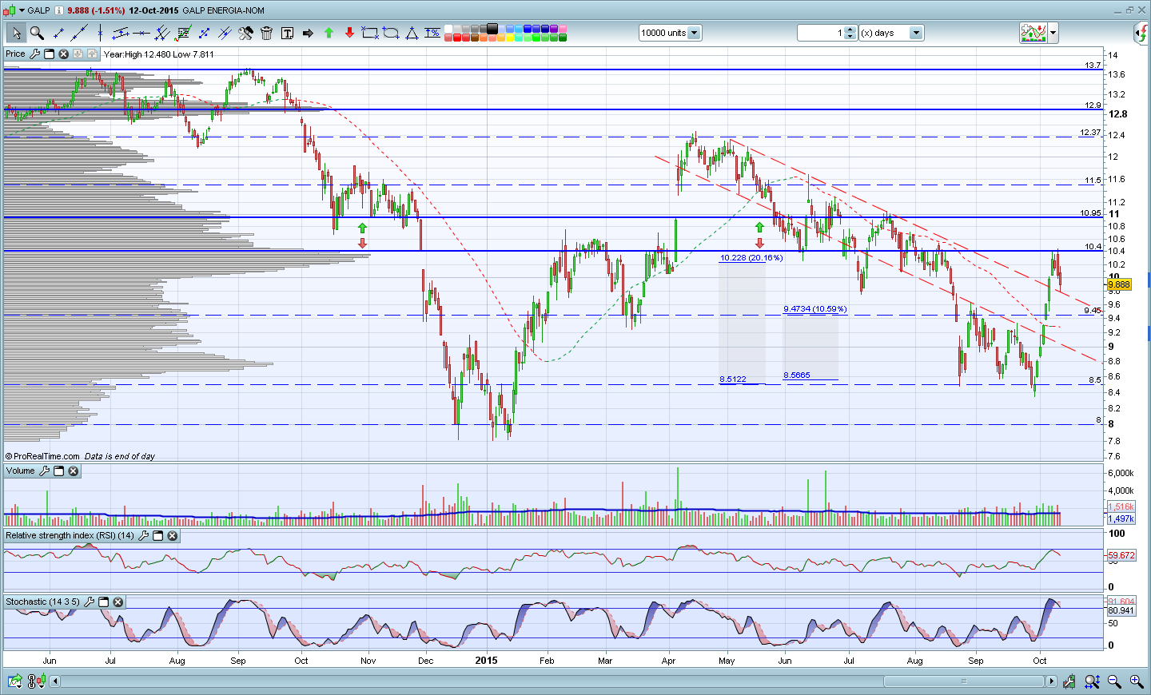Image resolution: width=1151 pixels, height=695 pixels.
Task: Select the arrow cursor tool
Action: 16,33
